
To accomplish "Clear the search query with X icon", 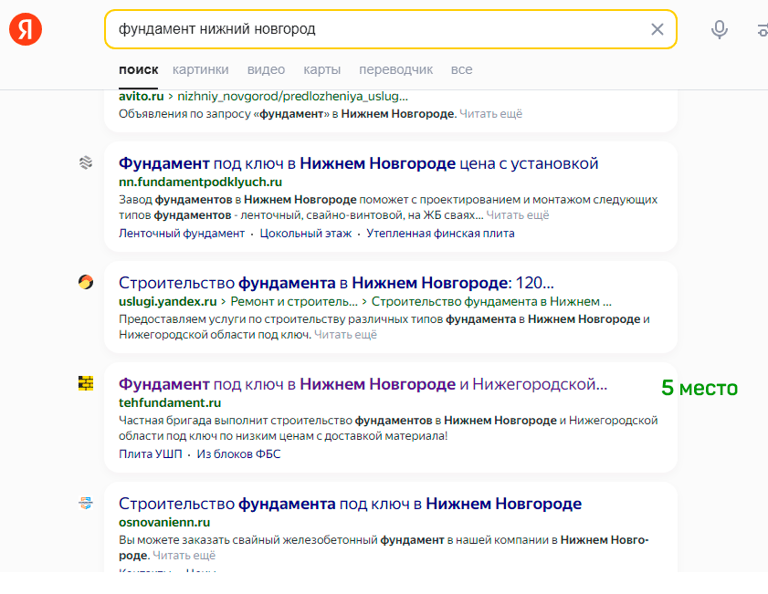I will (657, 29).
